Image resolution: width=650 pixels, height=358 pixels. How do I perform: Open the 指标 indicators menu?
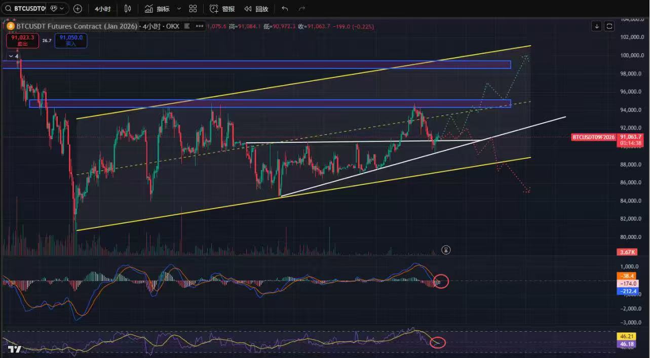click(158, 9)
